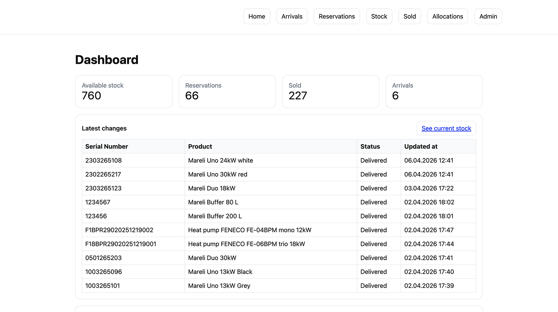The height and width of the screenshot is (312, 558).
Task: Select serial number 2303265108
Action: tap(103, 160)
